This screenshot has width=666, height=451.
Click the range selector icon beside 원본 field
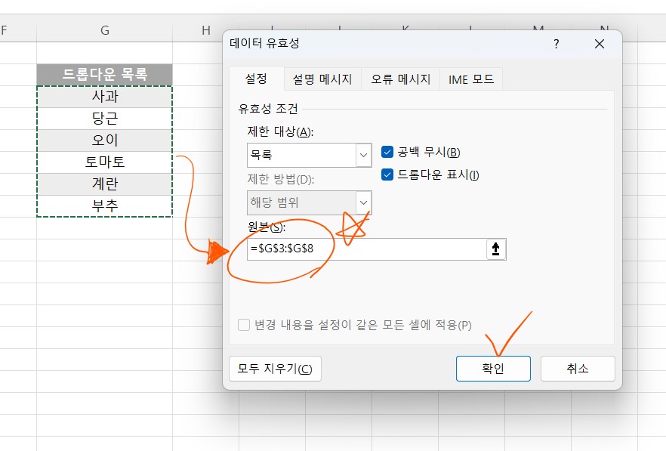click(x=495, y=249)
